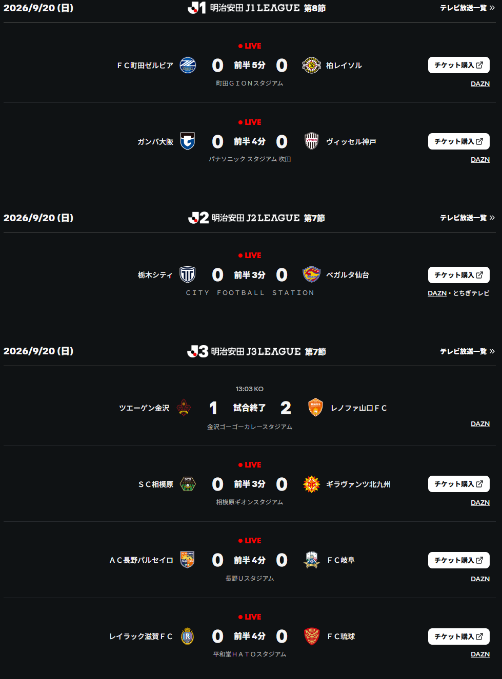Click the ベガルタ仙台 team crest

[x=311, y=275]
